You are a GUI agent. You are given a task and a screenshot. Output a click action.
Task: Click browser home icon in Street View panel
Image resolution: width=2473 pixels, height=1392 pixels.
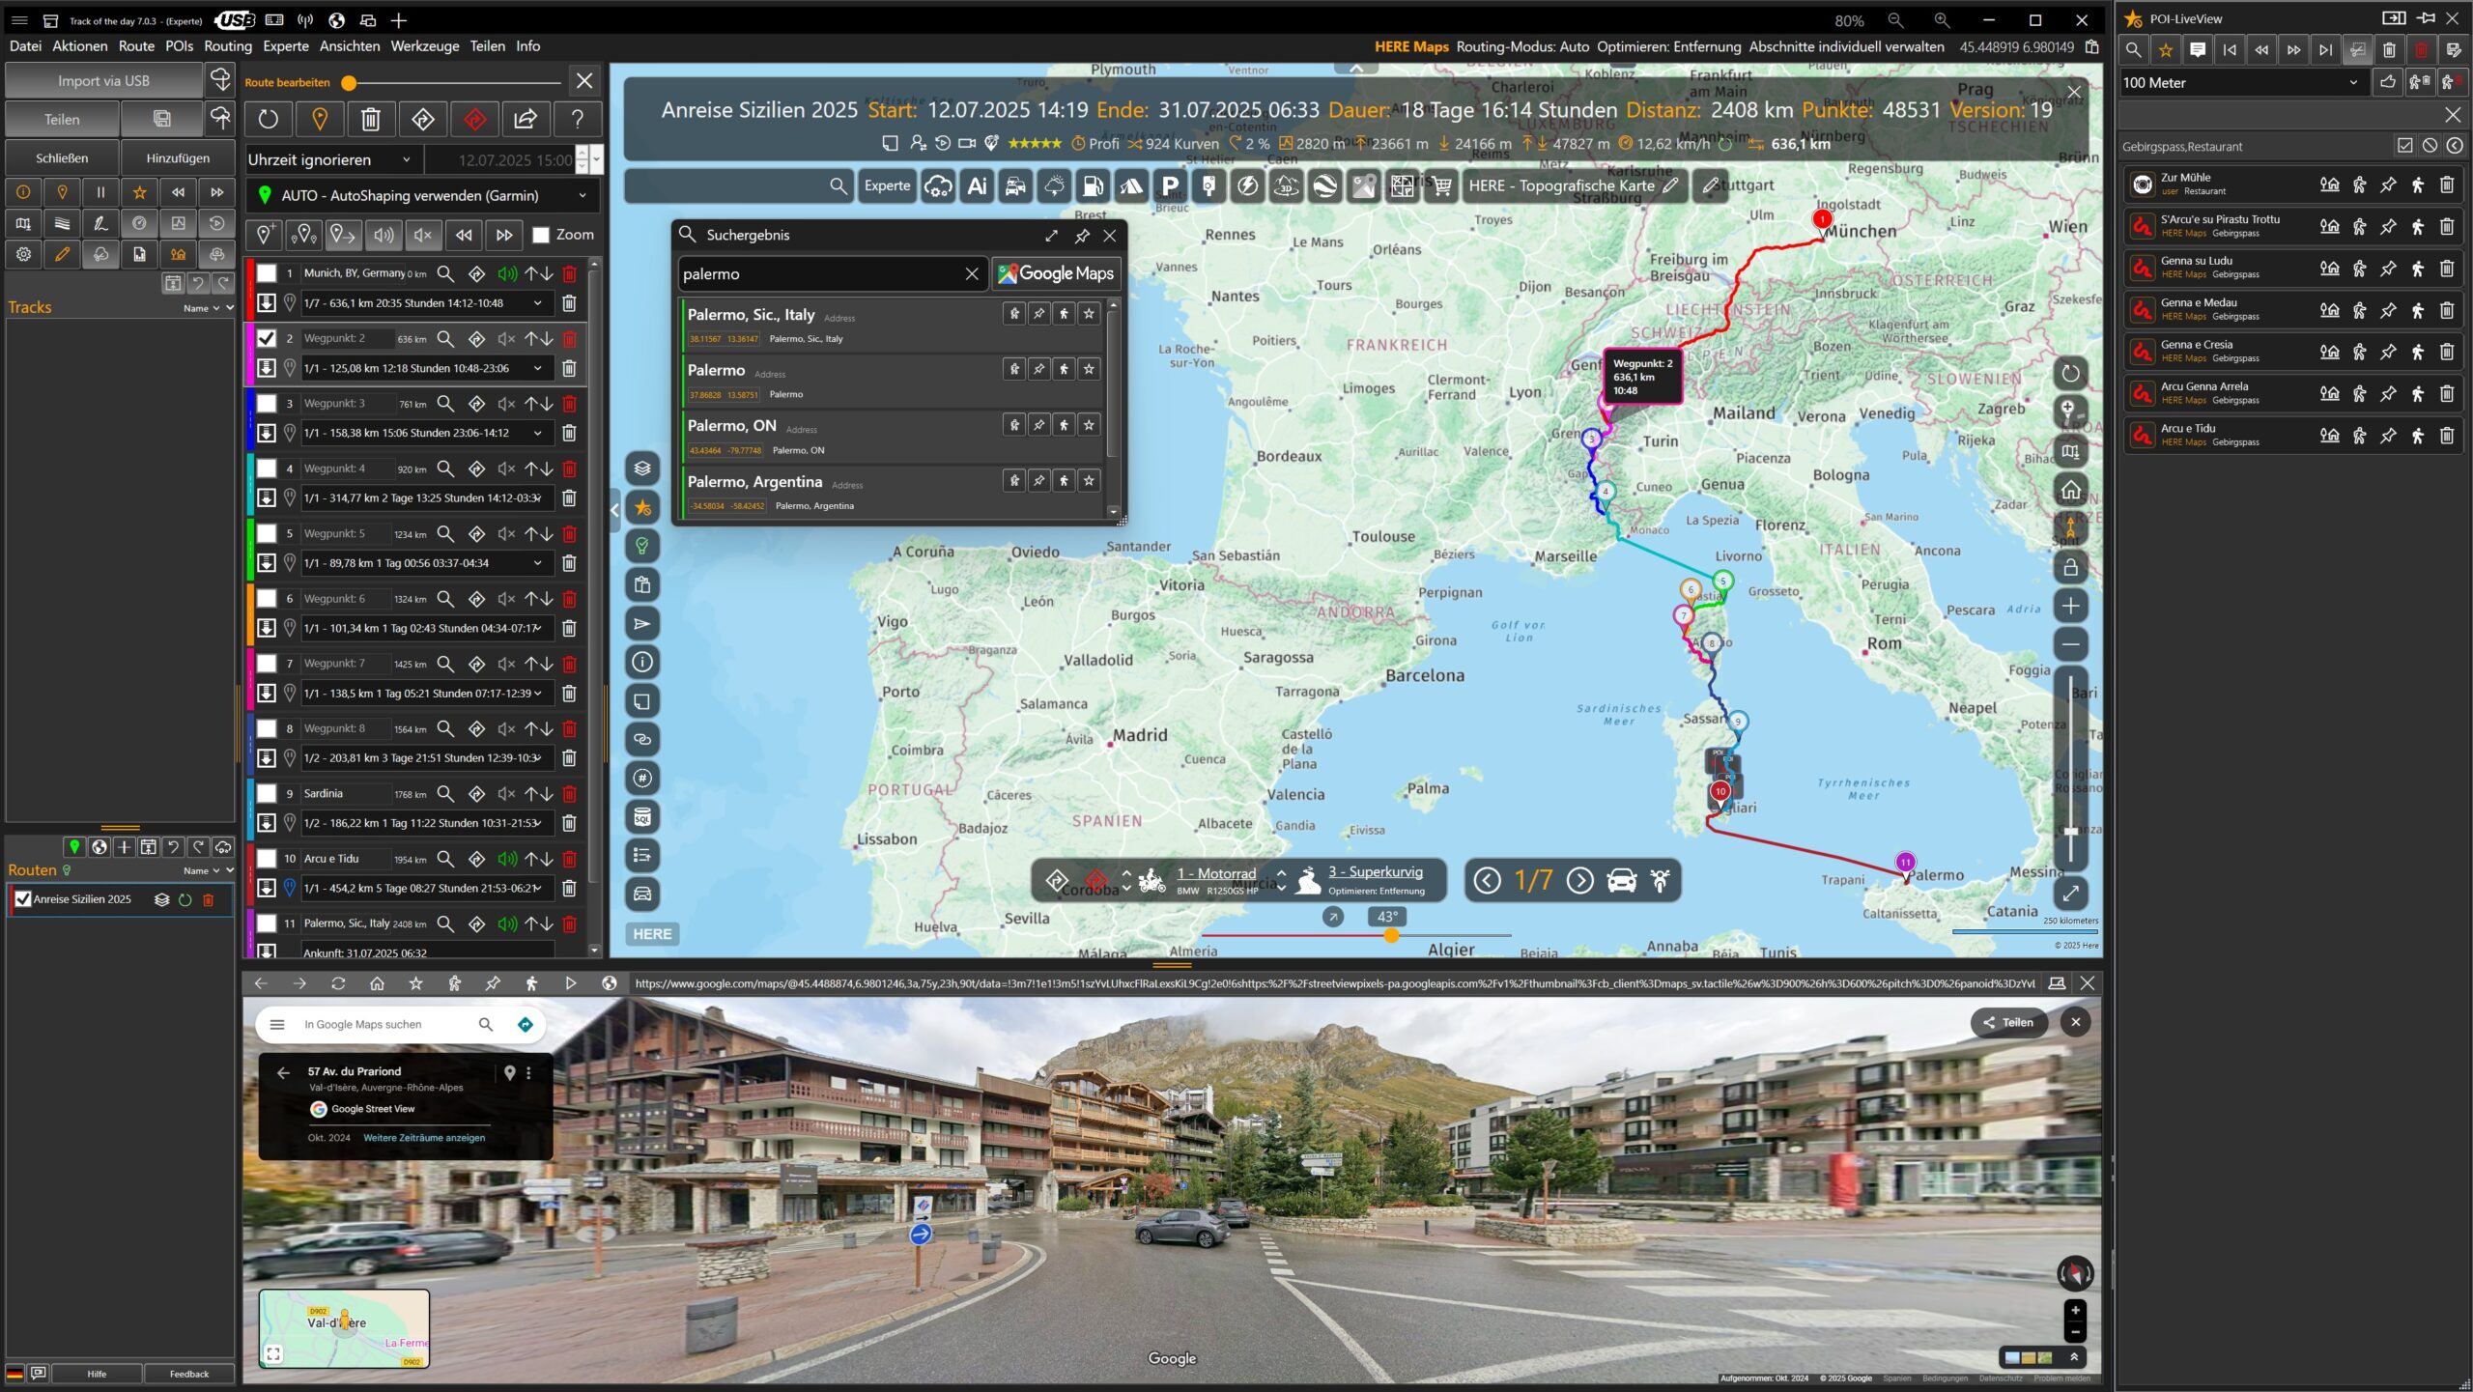coord(377,983)
